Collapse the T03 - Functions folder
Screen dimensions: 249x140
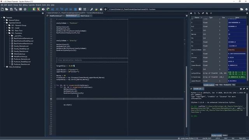7,33
